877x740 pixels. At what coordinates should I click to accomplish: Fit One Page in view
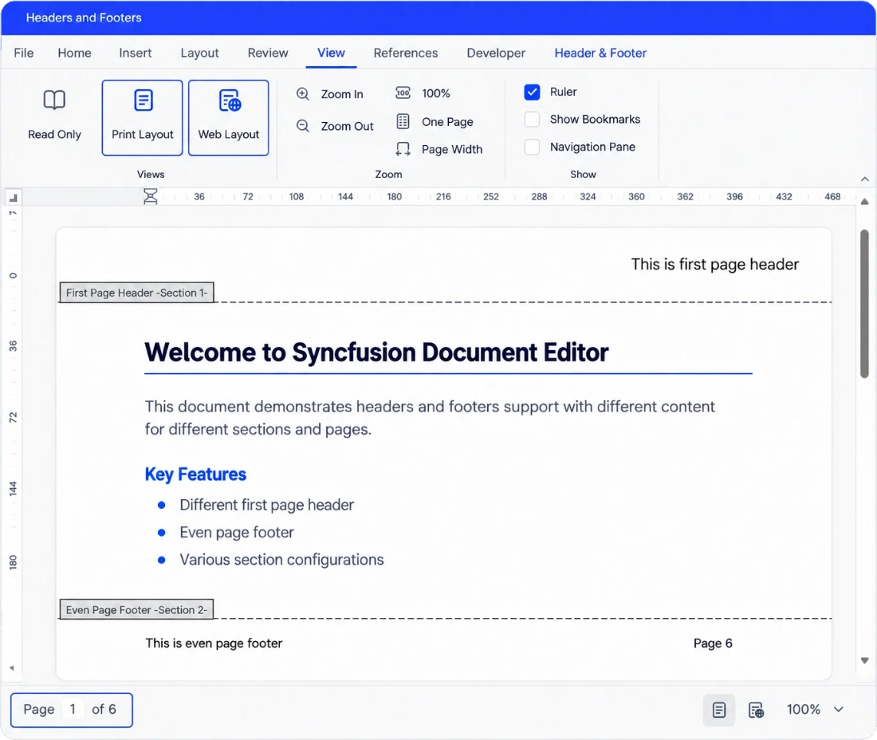tap(434, 121)
